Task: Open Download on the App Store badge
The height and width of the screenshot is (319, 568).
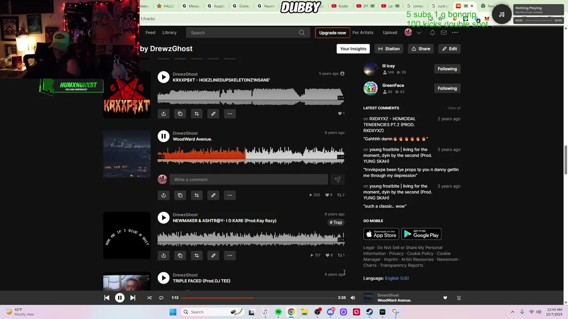Action: click(x=381, y=234)
